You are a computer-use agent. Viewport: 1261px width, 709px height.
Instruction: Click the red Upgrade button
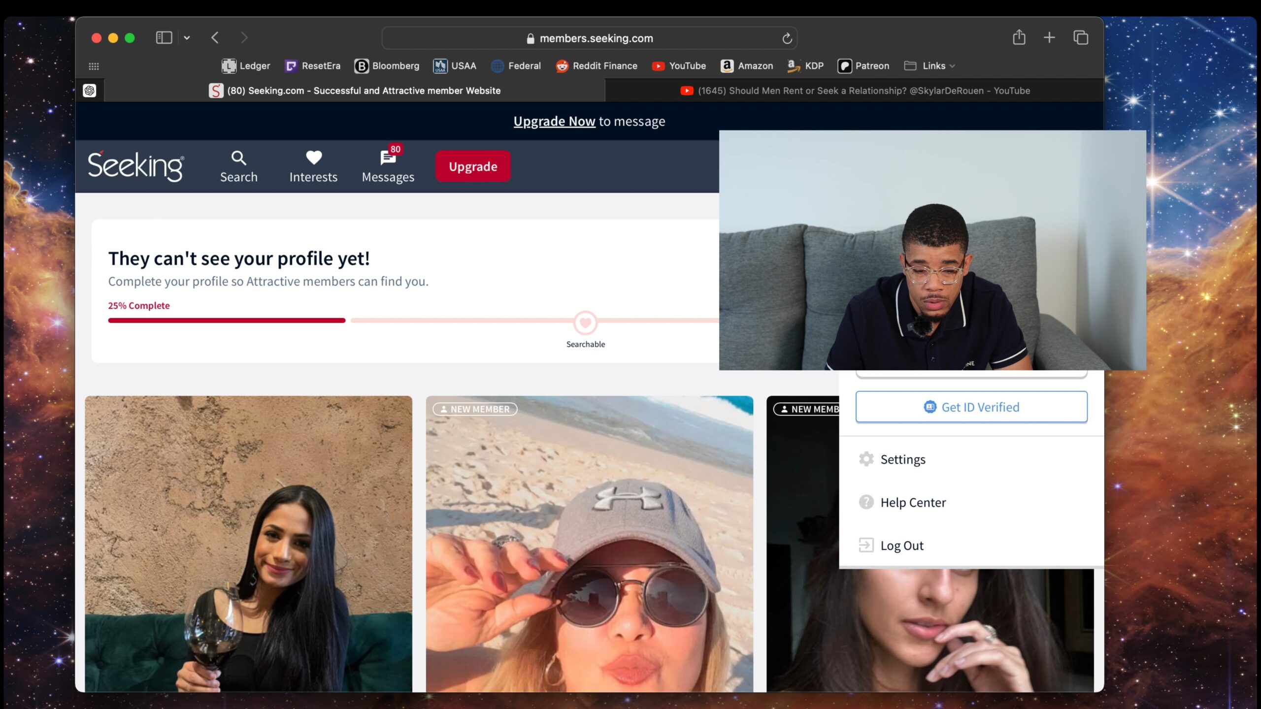(473, 166)
